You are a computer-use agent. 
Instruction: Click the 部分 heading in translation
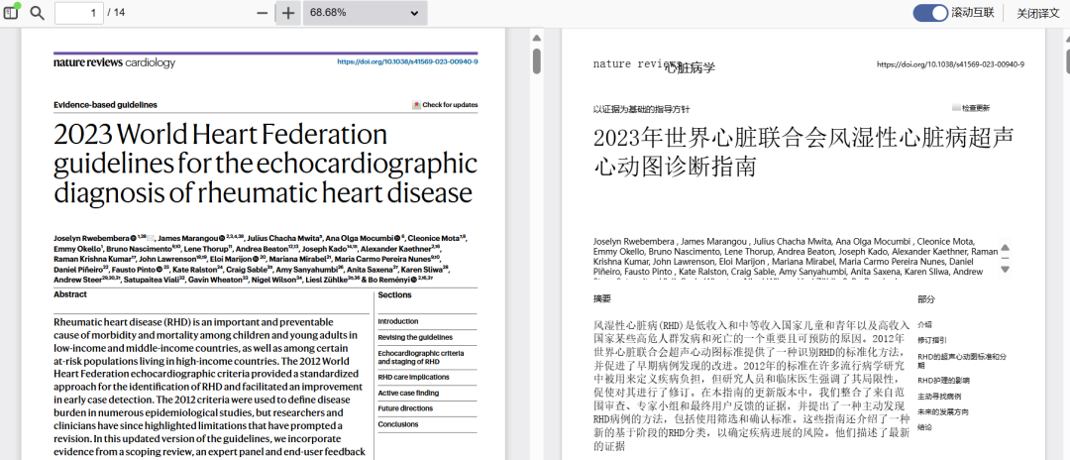pyautogui.click(x=926, y=299)
